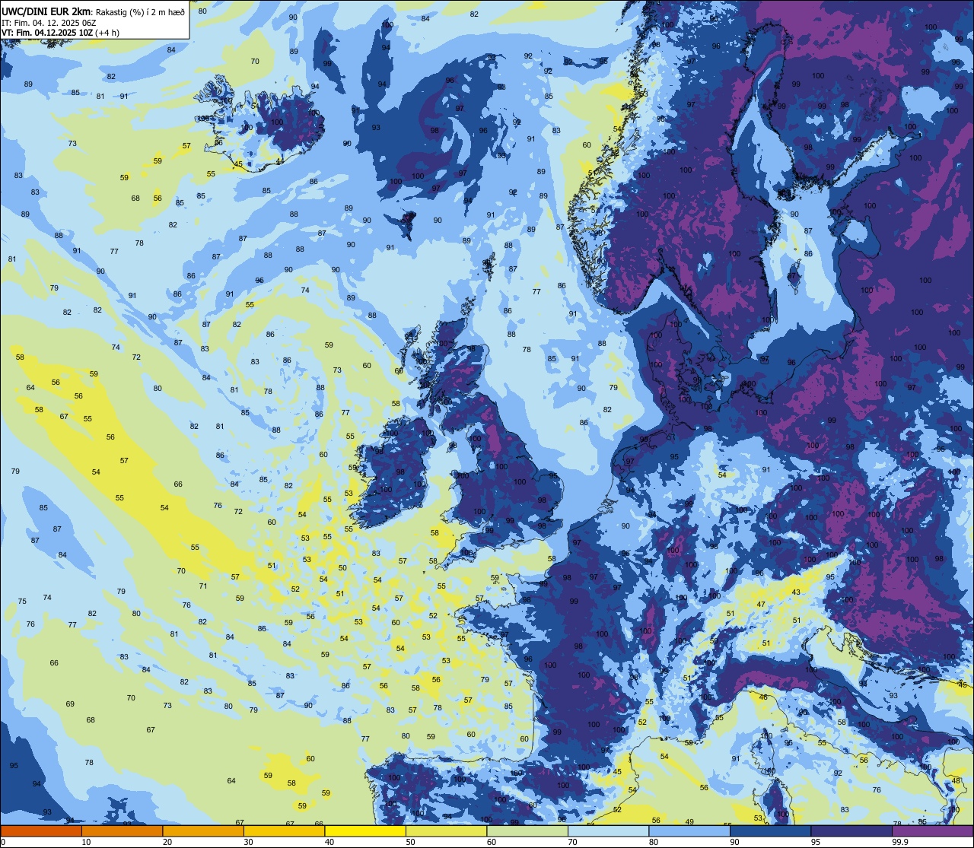This screenshot has width=974, height=848.
Task: Click the '43' humidity value on the map
Action: point(796,592)
